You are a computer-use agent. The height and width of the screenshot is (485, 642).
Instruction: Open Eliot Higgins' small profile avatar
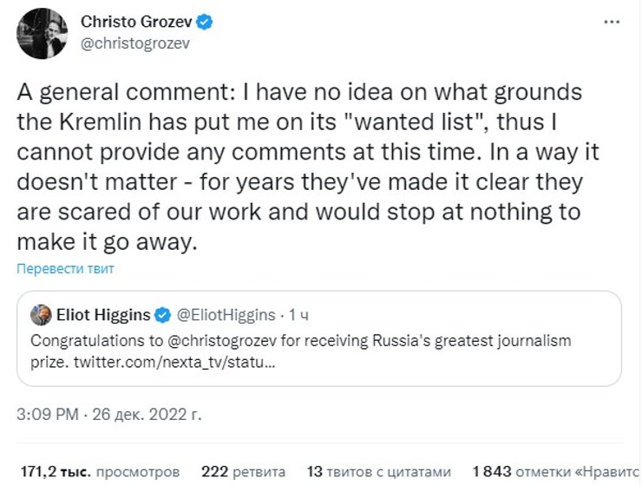[x=41, y=314]
